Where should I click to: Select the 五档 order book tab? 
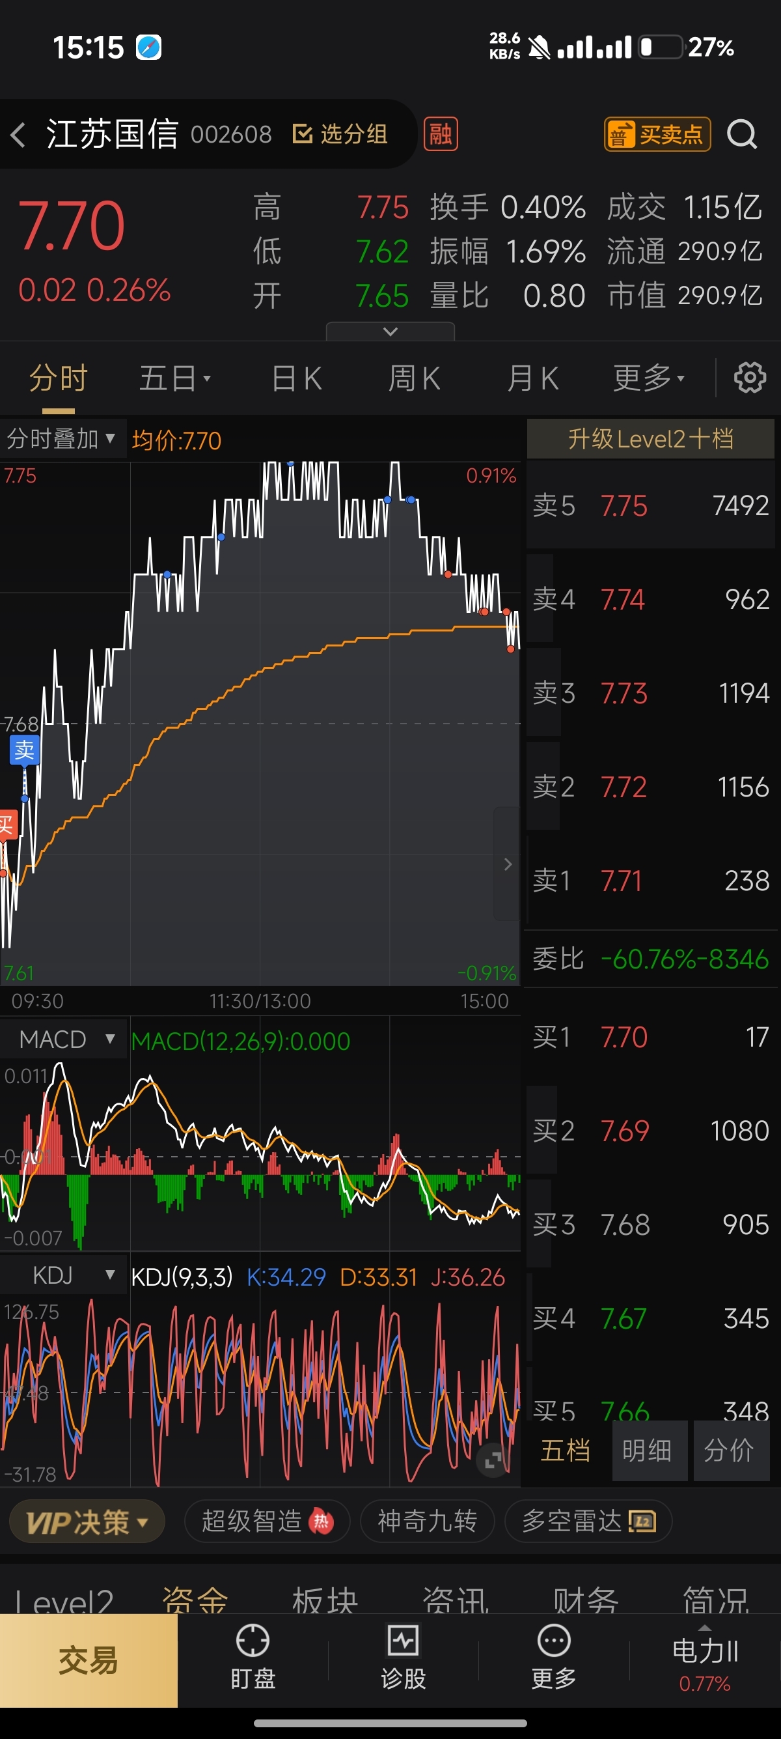coord(565,1450)
